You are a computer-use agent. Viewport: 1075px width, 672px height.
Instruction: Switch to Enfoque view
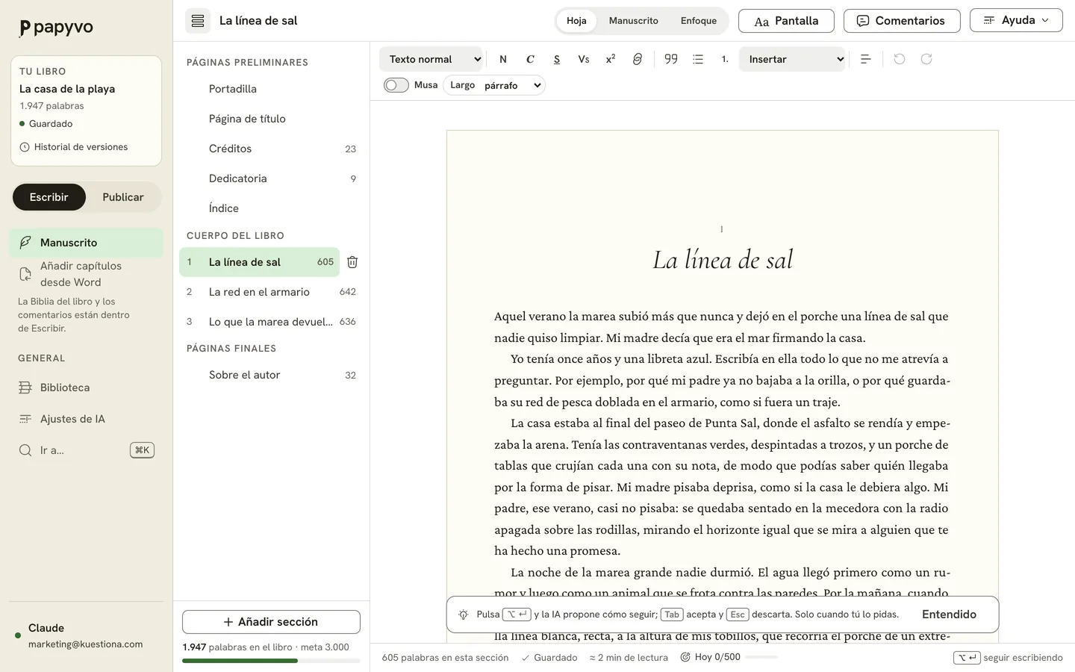pos(699,21)
